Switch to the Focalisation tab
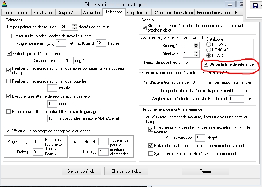The height and width of the screenshot is (187, 262). (43, 12)
